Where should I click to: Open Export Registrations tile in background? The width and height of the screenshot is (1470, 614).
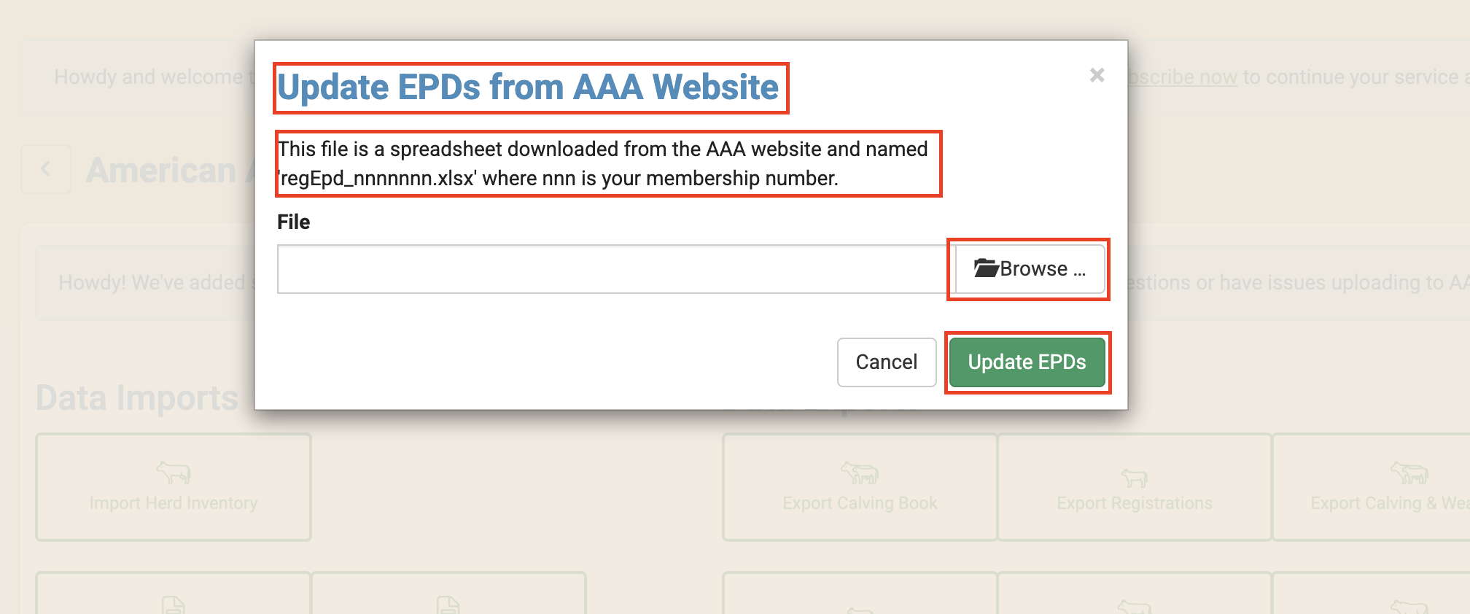[x=1135, y=487]
